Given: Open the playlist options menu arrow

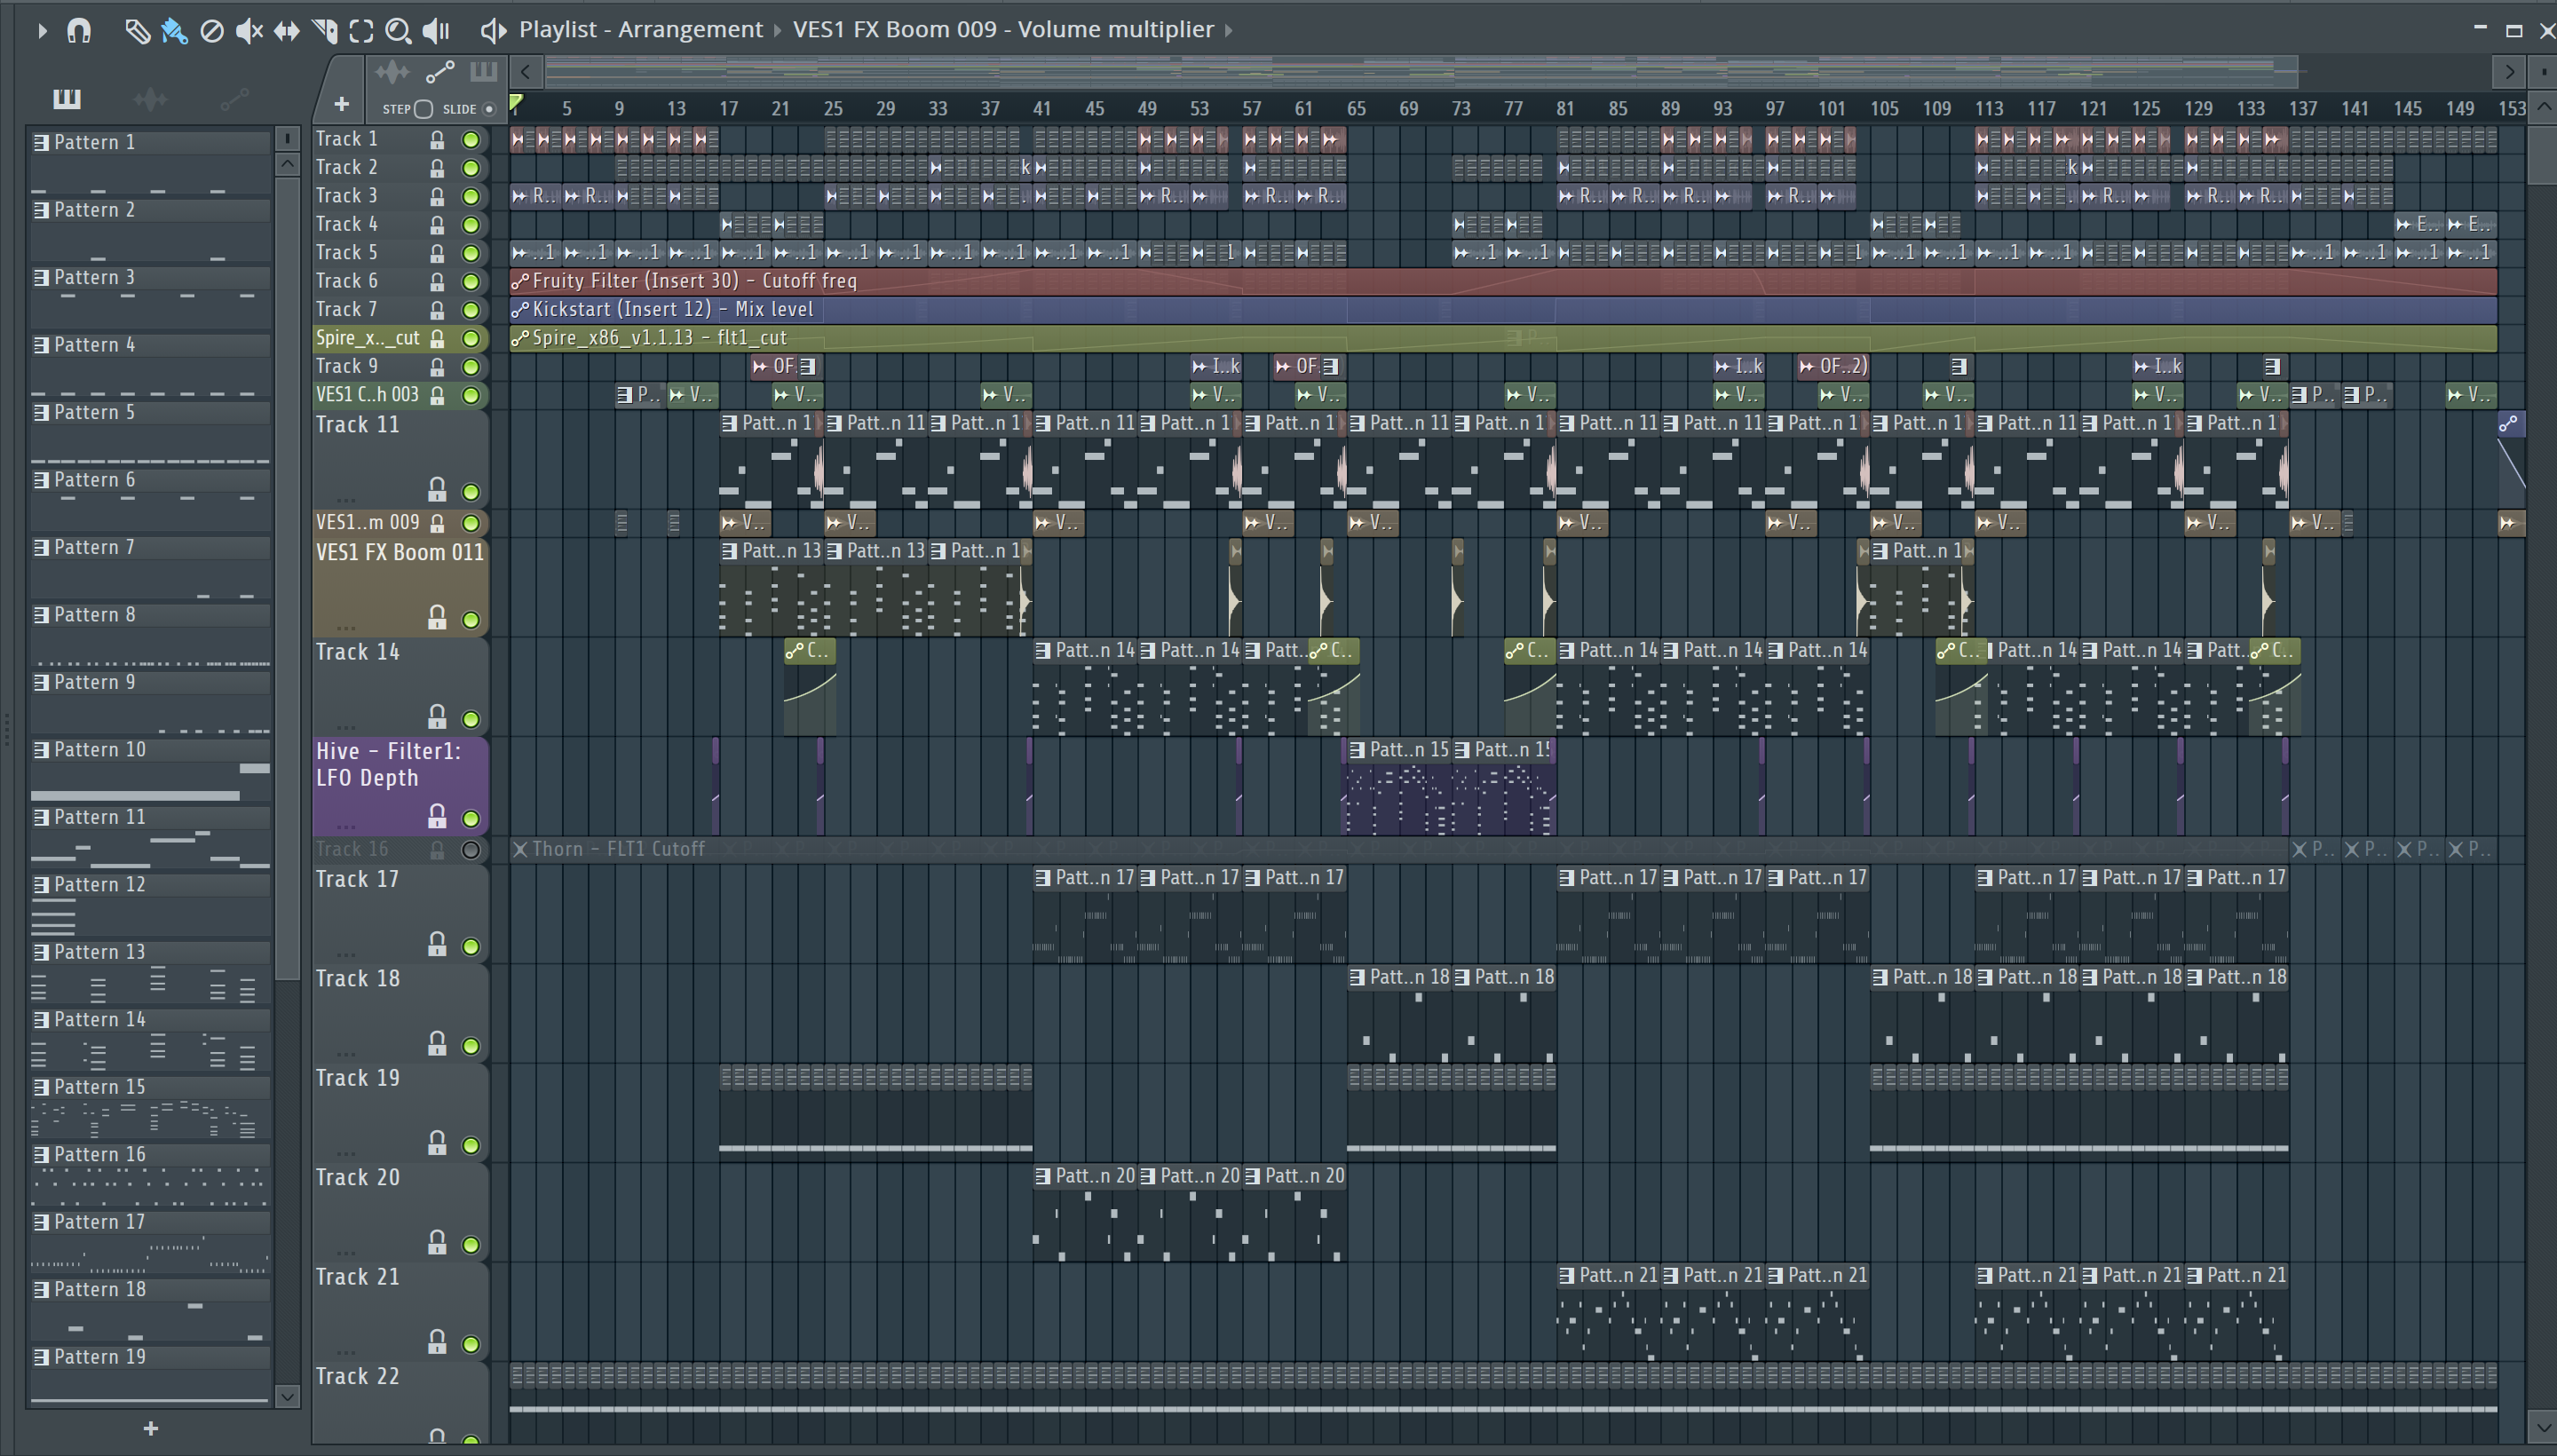Looking at the screenshot, I should 42,31.
